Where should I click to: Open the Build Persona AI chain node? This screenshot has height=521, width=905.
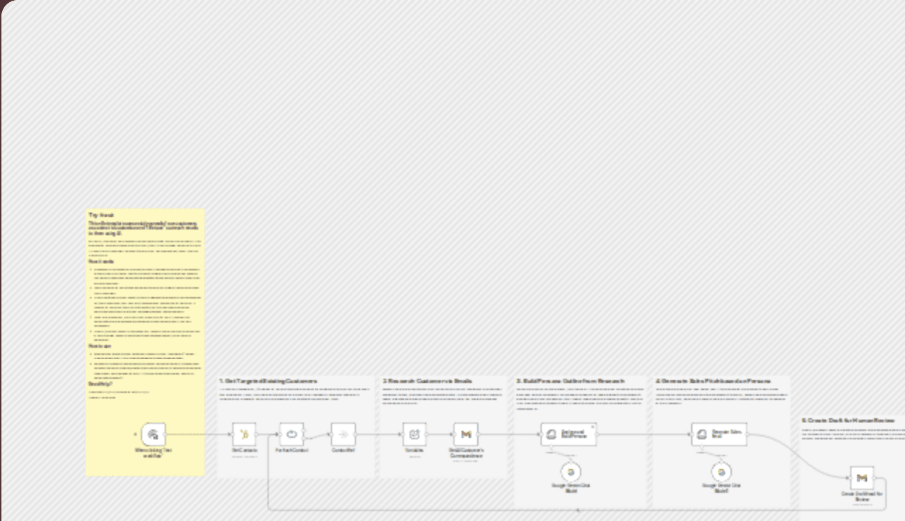point(569,434)
